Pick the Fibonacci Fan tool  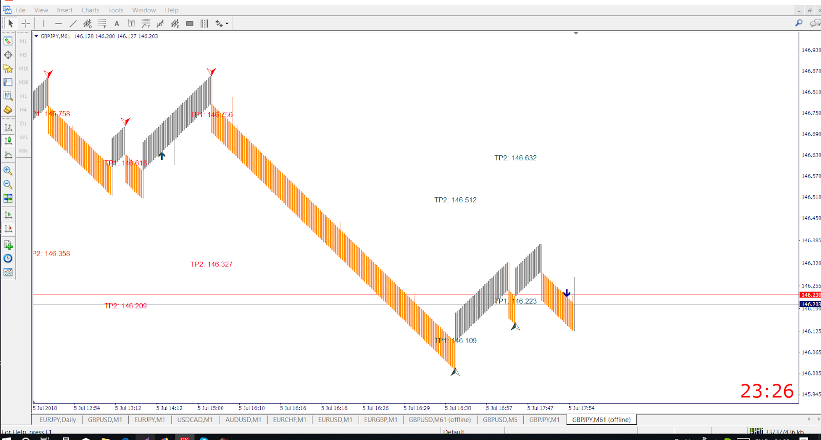point(146,23)
